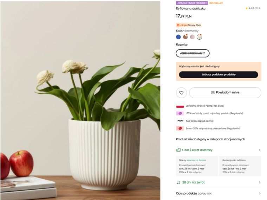The width and height of the screenshot is (267, 200).
Task: Click the purple discount tag icon
Action: [180, 113]
